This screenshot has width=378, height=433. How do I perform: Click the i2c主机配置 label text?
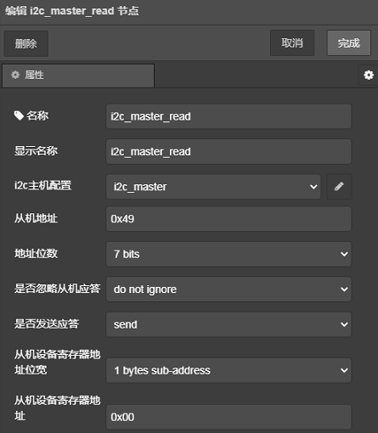[42, 185]
